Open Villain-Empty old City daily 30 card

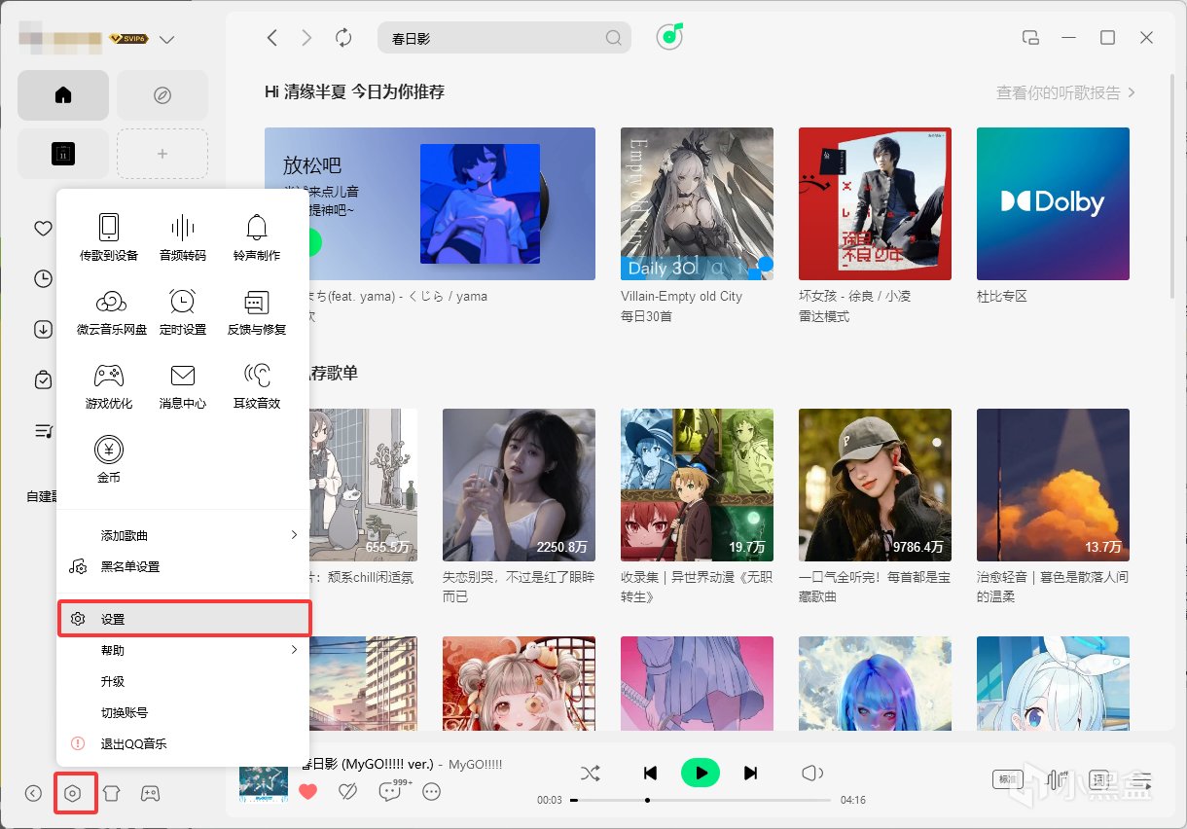(x=697, y=203)
